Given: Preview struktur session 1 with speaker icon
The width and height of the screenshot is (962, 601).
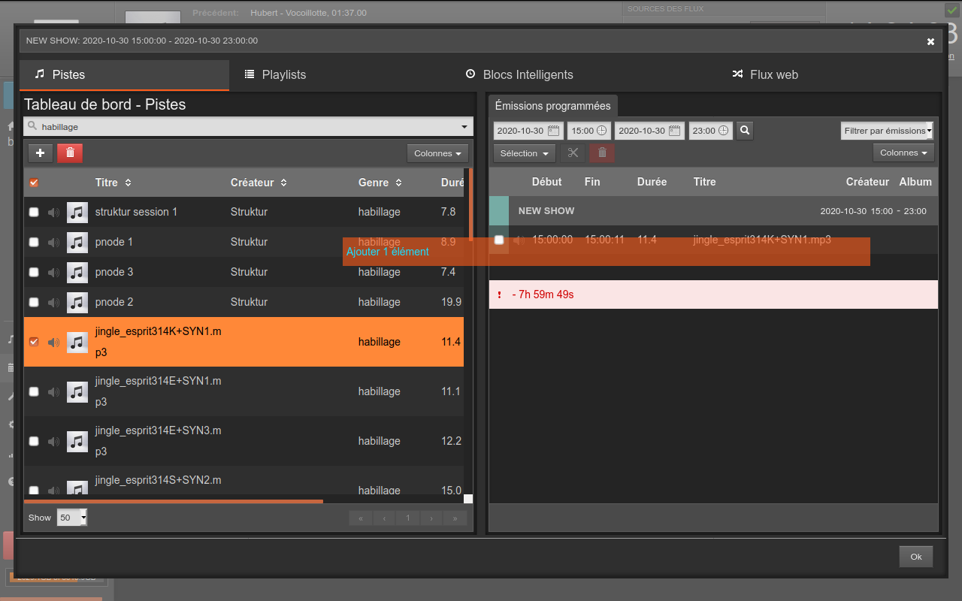Looking at the screenshot, I should (53, 212).
